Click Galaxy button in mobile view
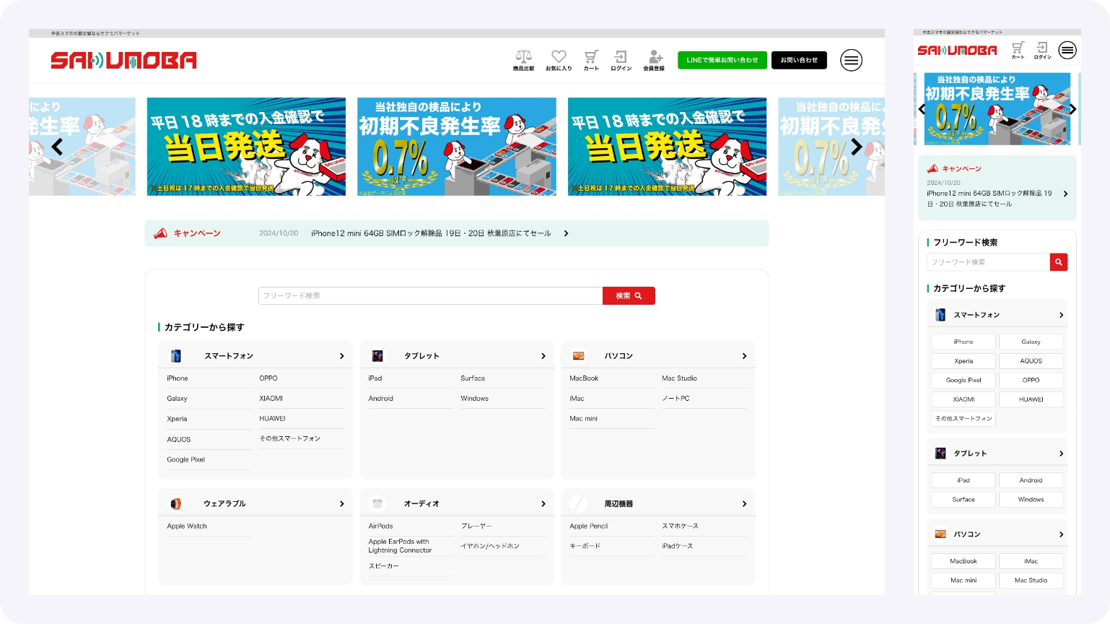The width and height of the screenshot is (1110, 624). [x=1031, y=342]
